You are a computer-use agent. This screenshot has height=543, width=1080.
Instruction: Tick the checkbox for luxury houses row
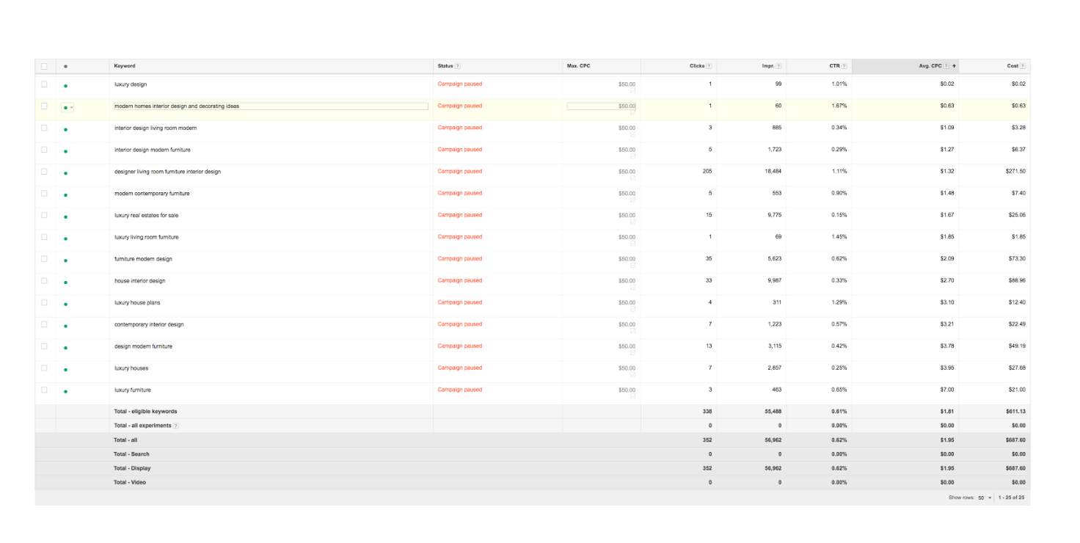pos(44,368)
